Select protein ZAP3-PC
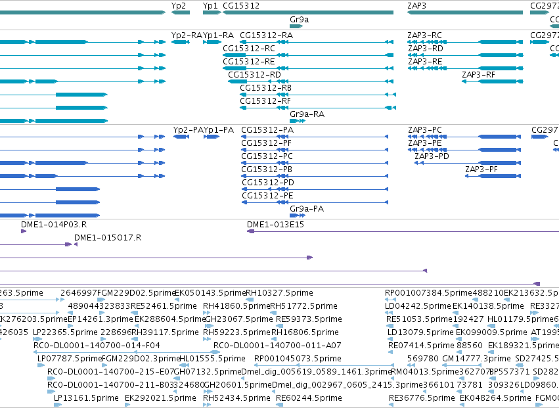Image resolution: width=559 pixels, height=408 pixels. pos(425,130)
